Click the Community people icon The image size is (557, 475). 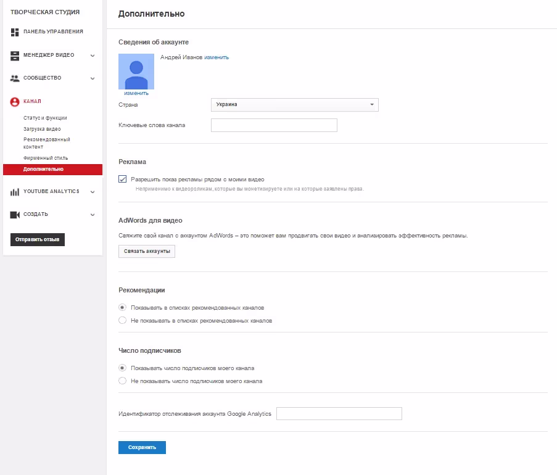(x=15, y=78)
